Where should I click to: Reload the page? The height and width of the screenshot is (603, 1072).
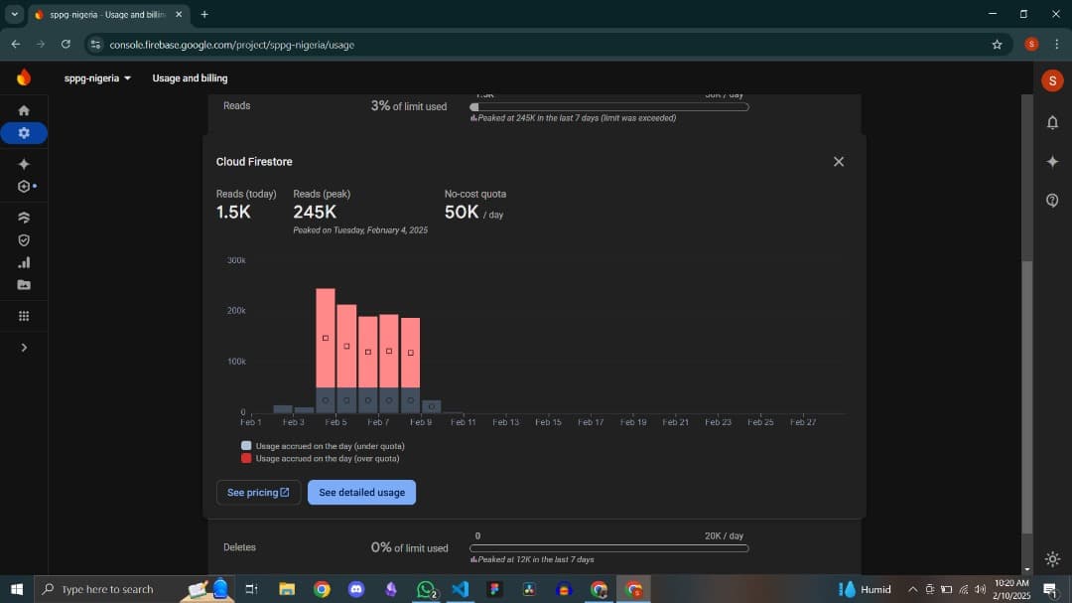pos(66,45)
